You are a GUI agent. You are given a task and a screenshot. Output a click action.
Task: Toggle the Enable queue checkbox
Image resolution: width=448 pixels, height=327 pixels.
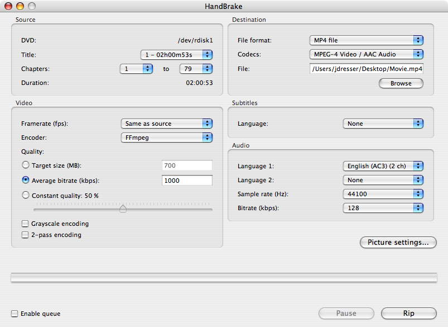pos(15,314)
